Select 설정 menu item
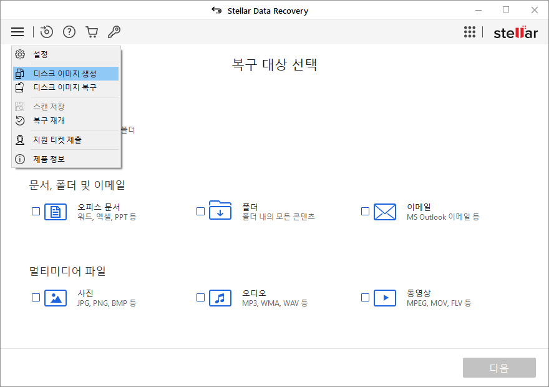This screenshot has width=549, height=387. point(66,54)
